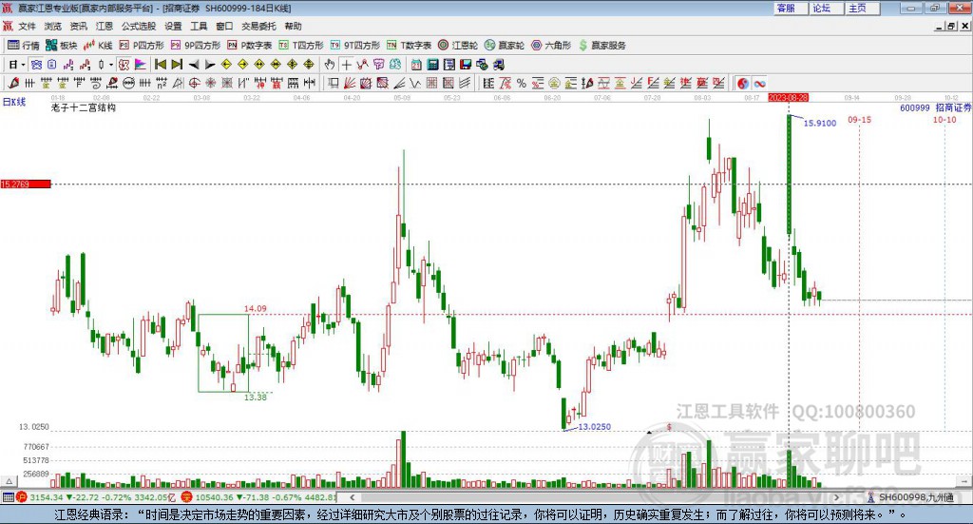Image resolution: width=973 pixels, height=524 pixels.
Task: Click the 论坛 forum button
Action: [x=822, y=8]
